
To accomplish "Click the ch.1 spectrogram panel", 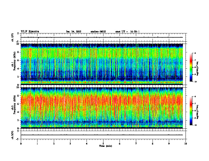I will [x=102, y=64].
